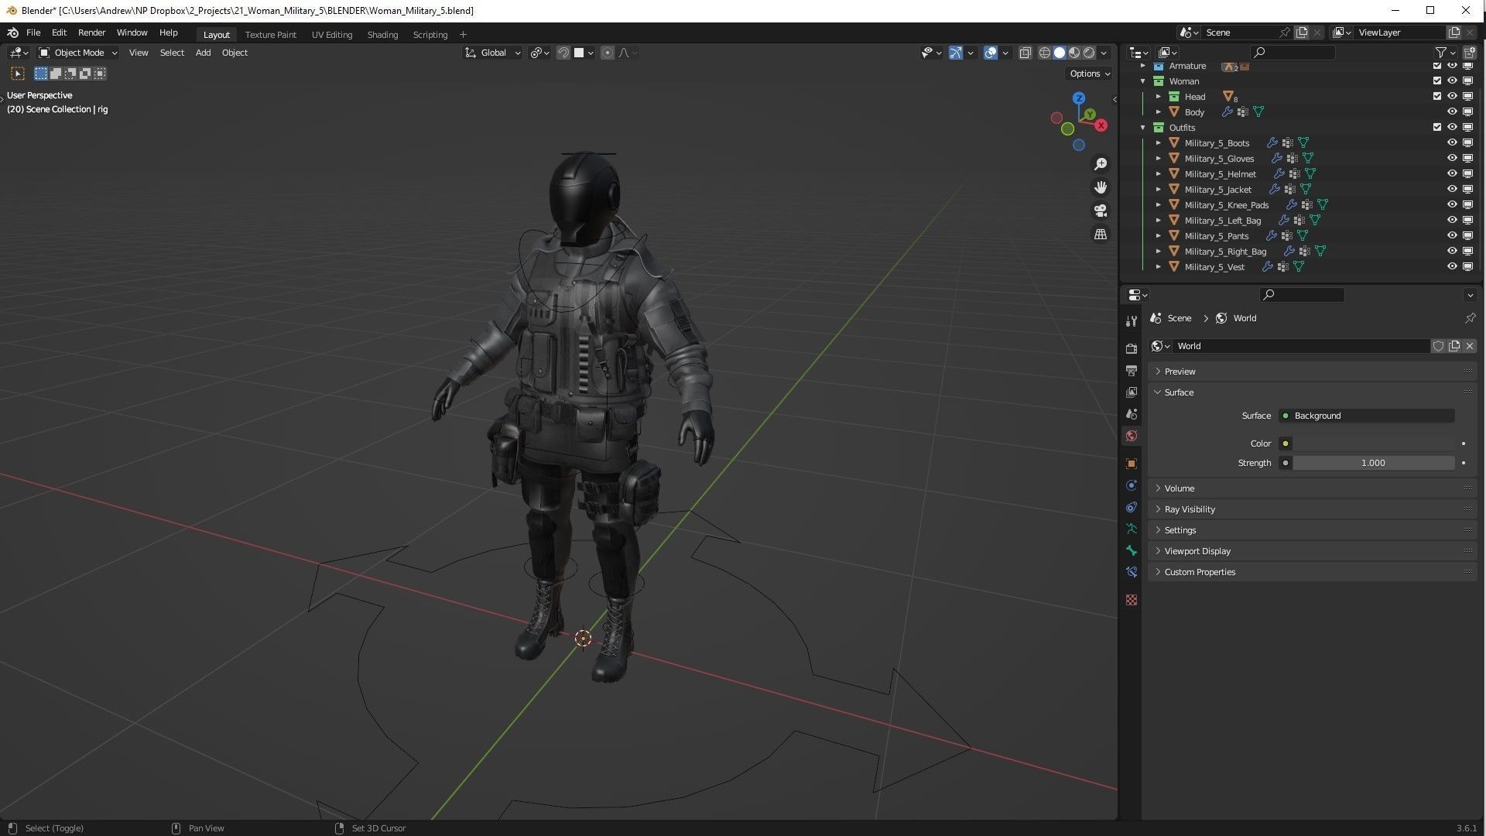Screen dimensions: 1486x836
Task: Switch to Shading workspace
Action: click(382, 35)
